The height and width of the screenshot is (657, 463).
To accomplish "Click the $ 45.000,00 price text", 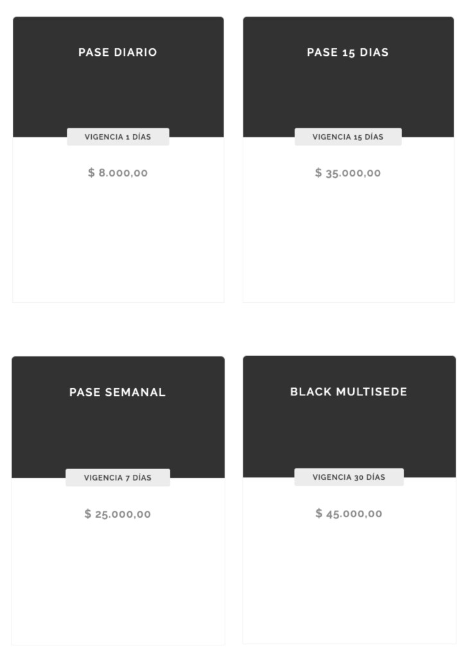I will pos(349,513).
